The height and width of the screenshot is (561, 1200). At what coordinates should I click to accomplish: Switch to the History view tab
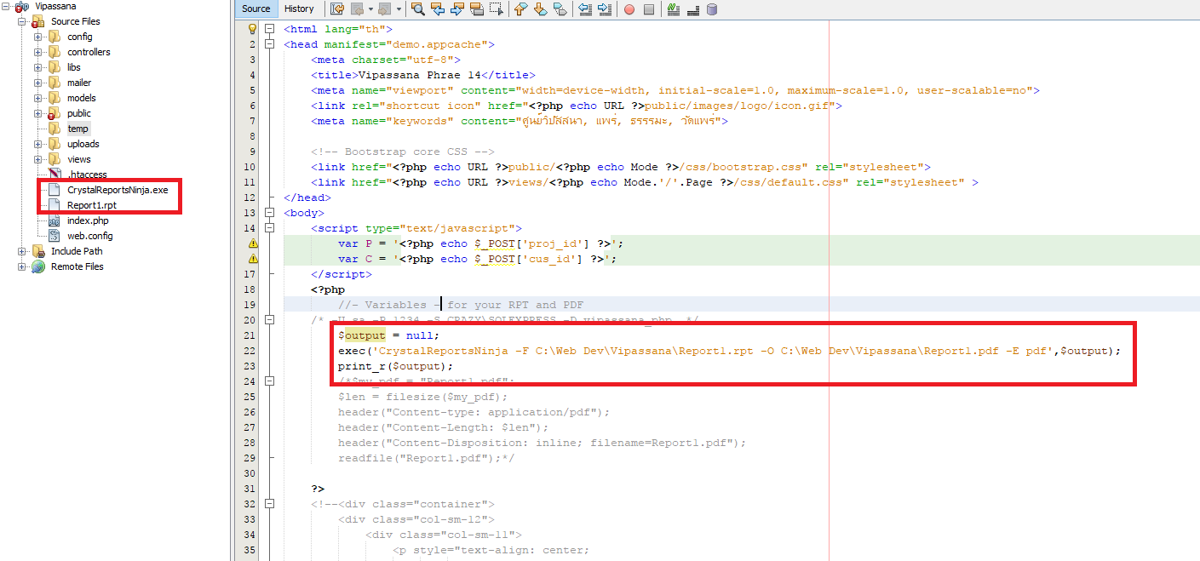tap(299, 9)
